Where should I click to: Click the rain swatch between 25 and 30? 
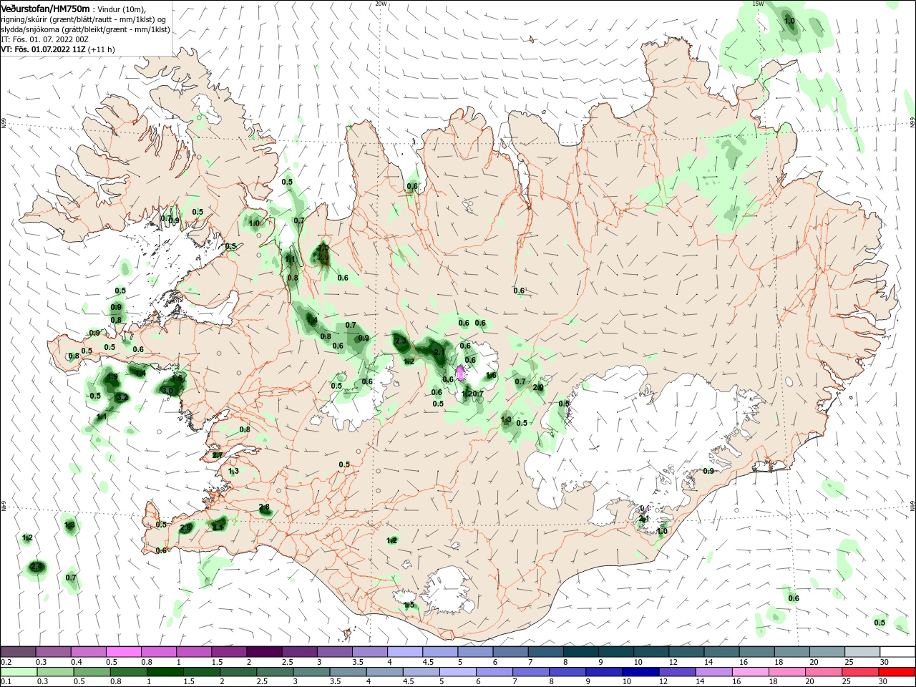pos(860,672)
